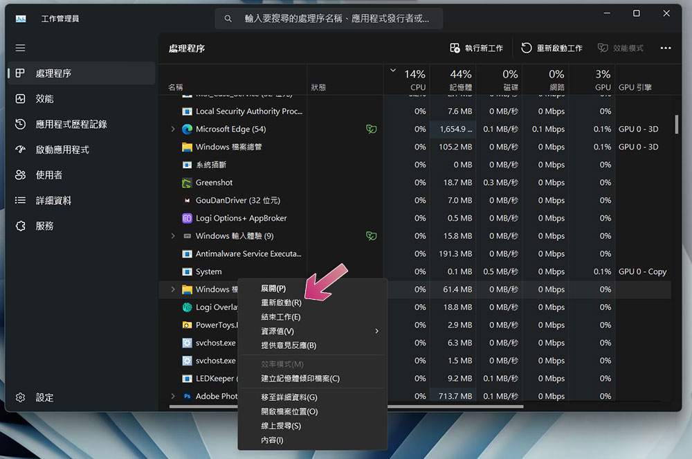The image size is (692, 459).
Task: Open the more options ellipsis menu
Action: pos(666,48)
